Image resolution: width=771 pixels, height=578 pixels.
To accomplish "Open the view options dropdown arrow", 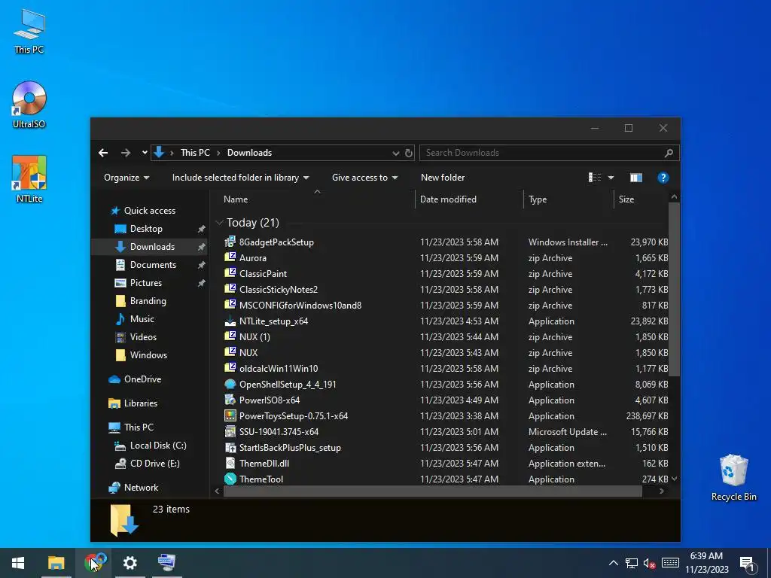I will pos(611,178).
